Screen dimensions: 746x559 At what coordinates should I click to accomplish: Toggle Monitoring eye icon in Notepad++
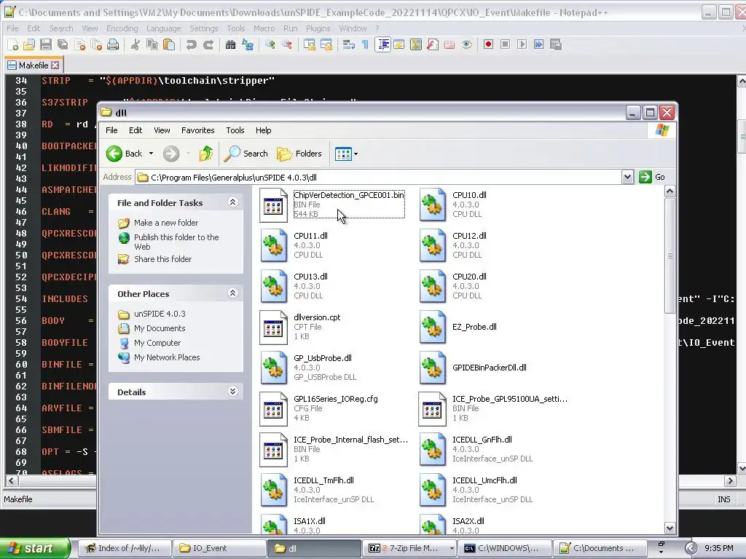[x=466, y=44]
